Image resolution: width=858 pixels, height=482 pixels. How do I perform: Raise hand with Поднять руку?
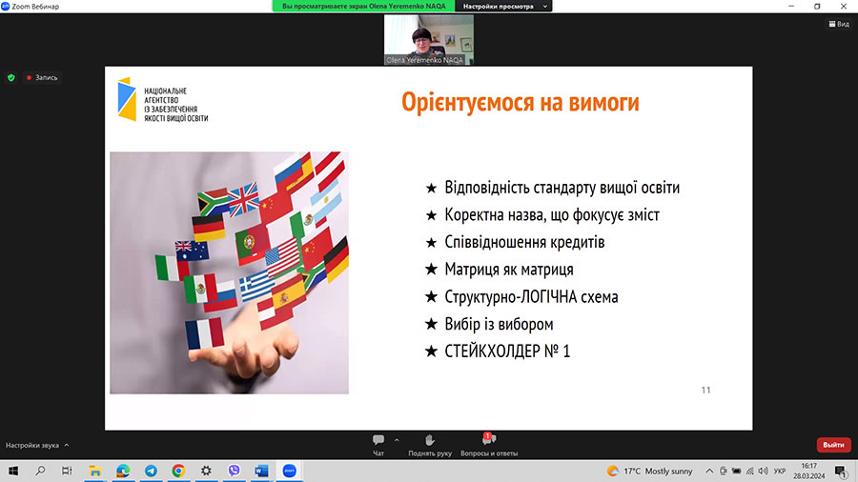coord(430,446)
